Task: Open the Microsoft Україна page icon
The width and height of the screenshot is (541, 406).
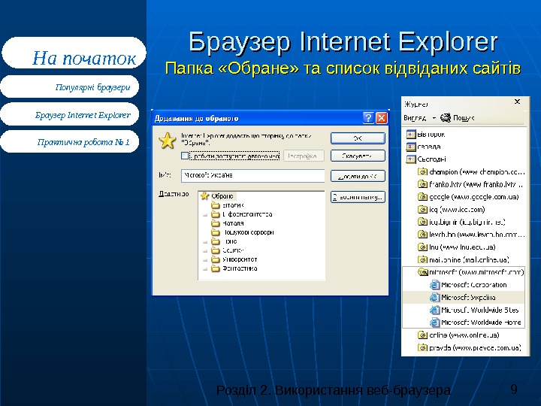Action: 434,297
